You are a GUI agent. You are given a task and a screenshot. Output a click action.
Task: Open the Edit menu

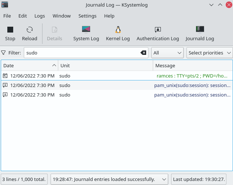(23, 16)
